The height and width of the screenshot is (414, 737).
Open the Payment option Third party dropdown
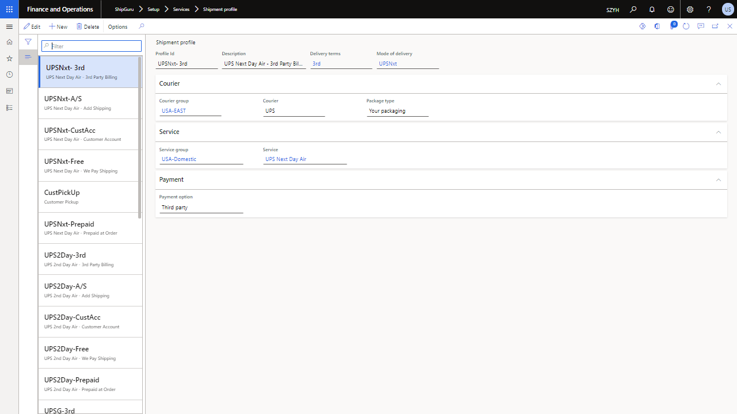202,208
